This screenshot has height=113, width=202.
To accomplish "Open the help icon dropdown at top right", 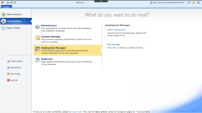I will click(199, 3).
